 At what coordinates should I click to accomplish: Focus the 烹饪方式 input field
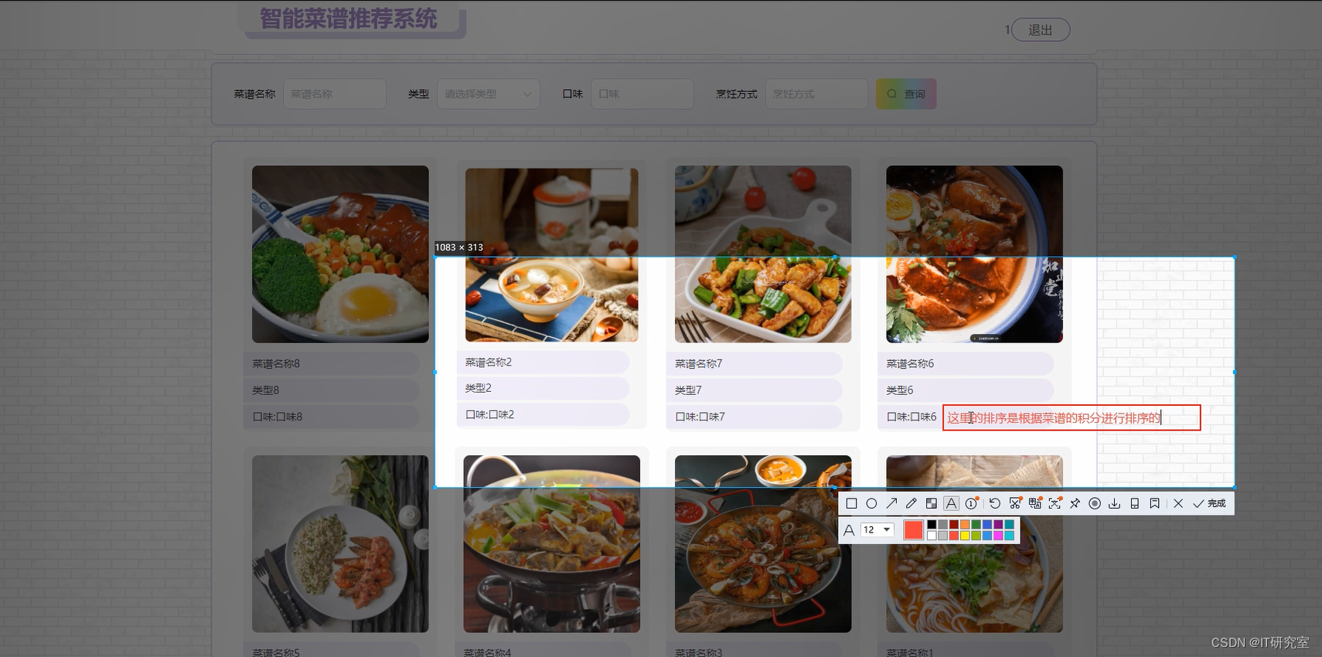[816, 94]
